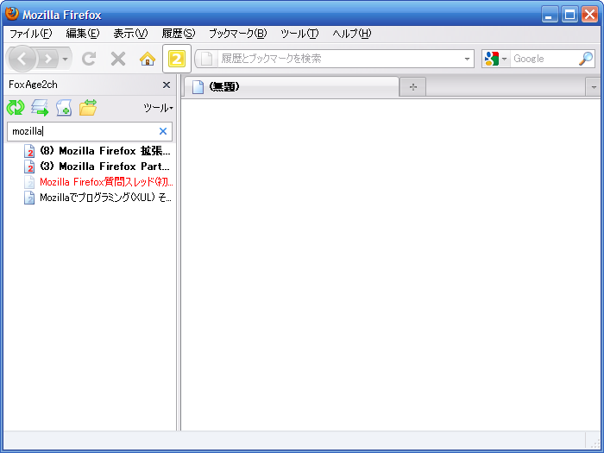Click the add new thread icon
The width and height of the screenshot is (604, 453).
tap(64, 108)
